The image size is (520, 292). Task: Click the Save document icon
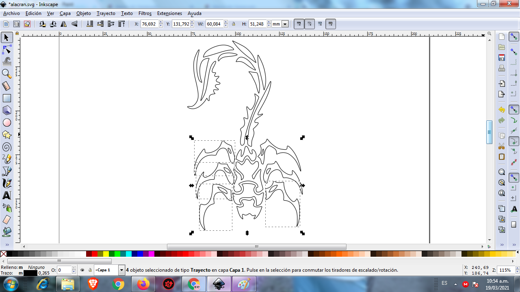pos(502,58)
